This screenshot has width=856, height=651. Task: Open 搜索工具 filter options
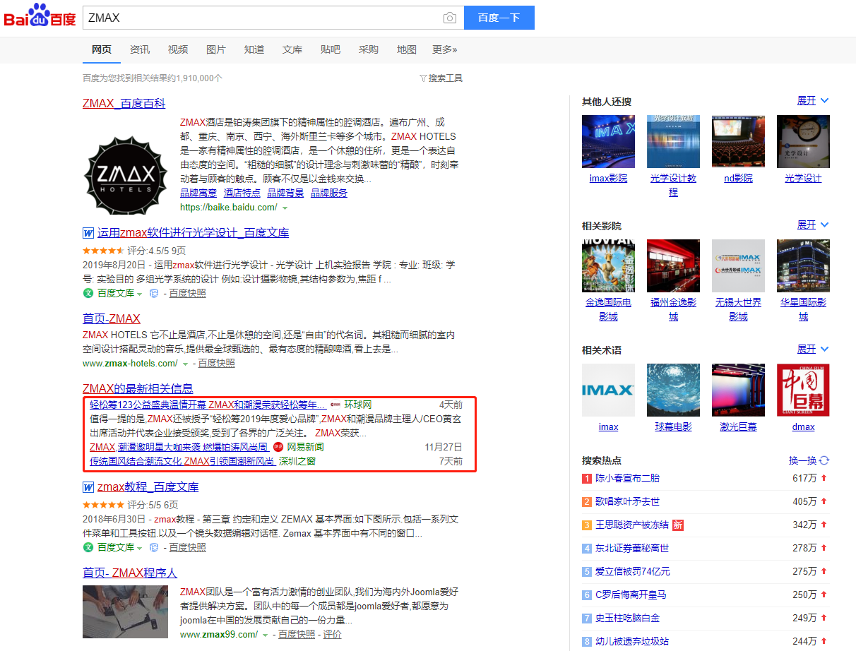(x=441, y=78)
